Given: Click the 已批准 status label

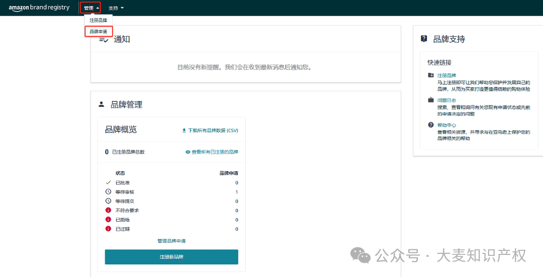Looking at the screenshot, I should (x=123, y=183).
